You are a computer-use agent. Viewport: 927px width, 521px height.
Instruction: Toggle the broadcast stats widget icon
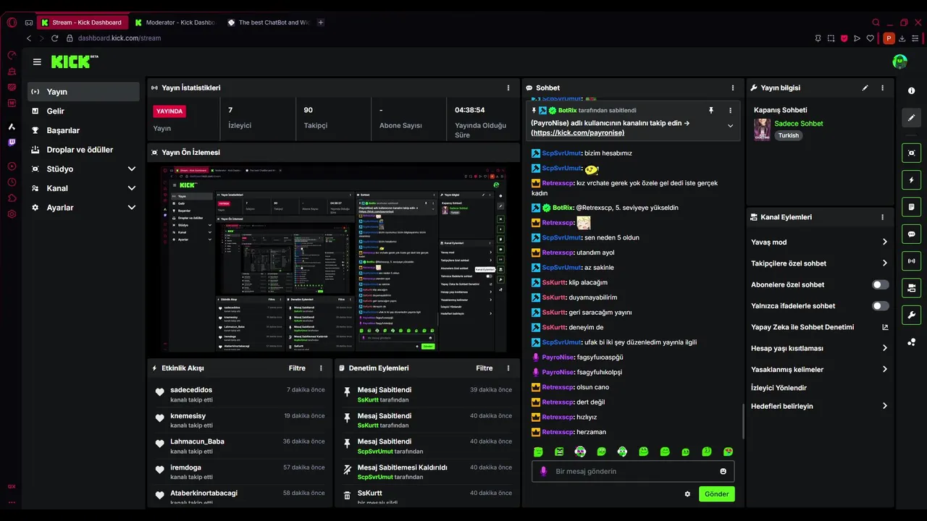(x=911, y=260)
